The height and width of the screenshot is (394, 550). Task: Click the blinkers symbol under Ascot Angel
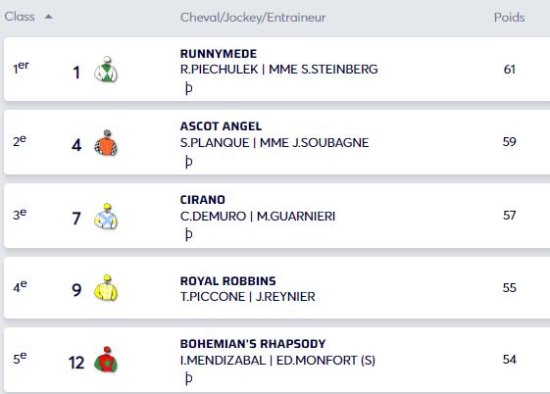(188, 162)
